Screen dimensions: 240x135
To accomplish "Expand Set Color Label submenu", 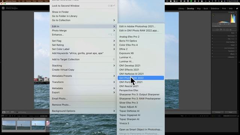I will point(84,49).
